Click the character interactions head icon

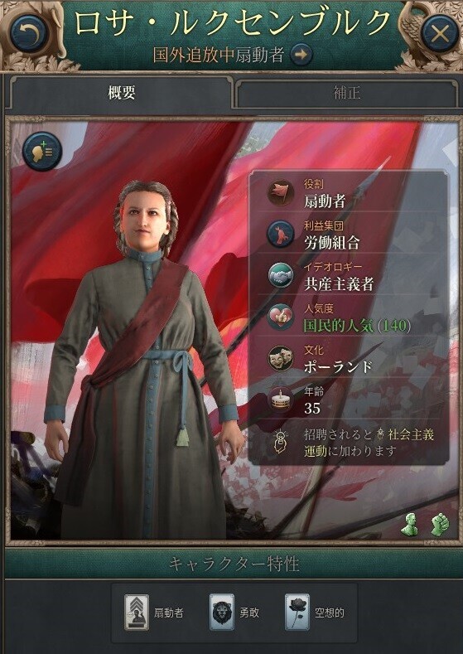pyautogui.click(x=42, y=151)
